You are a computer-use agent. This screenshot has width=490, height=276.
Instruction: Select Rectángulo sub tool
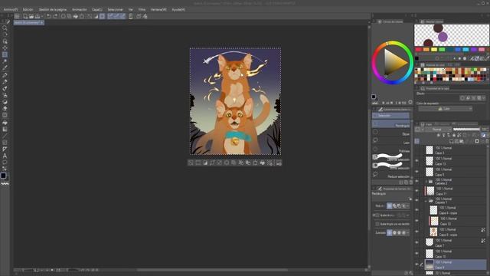[390, 124]
